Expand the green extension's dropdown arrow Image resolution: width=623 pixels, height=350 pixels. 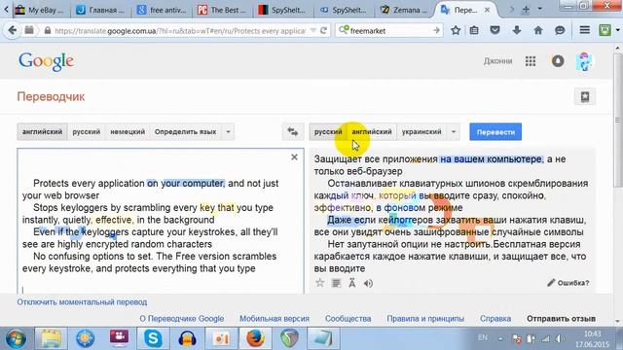coord(618,30)
